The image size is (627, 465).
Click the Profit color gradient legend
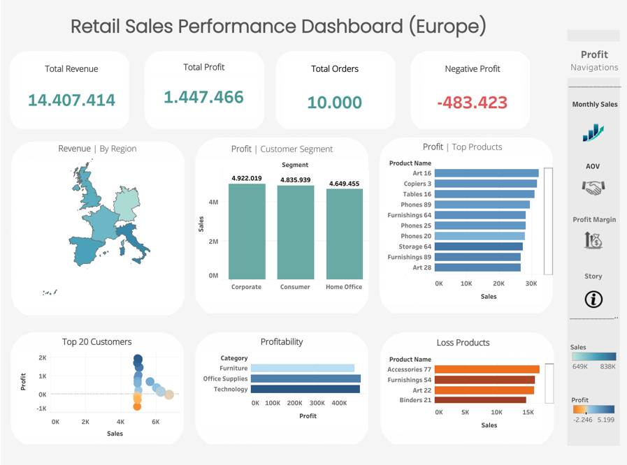tap(593, 410)
